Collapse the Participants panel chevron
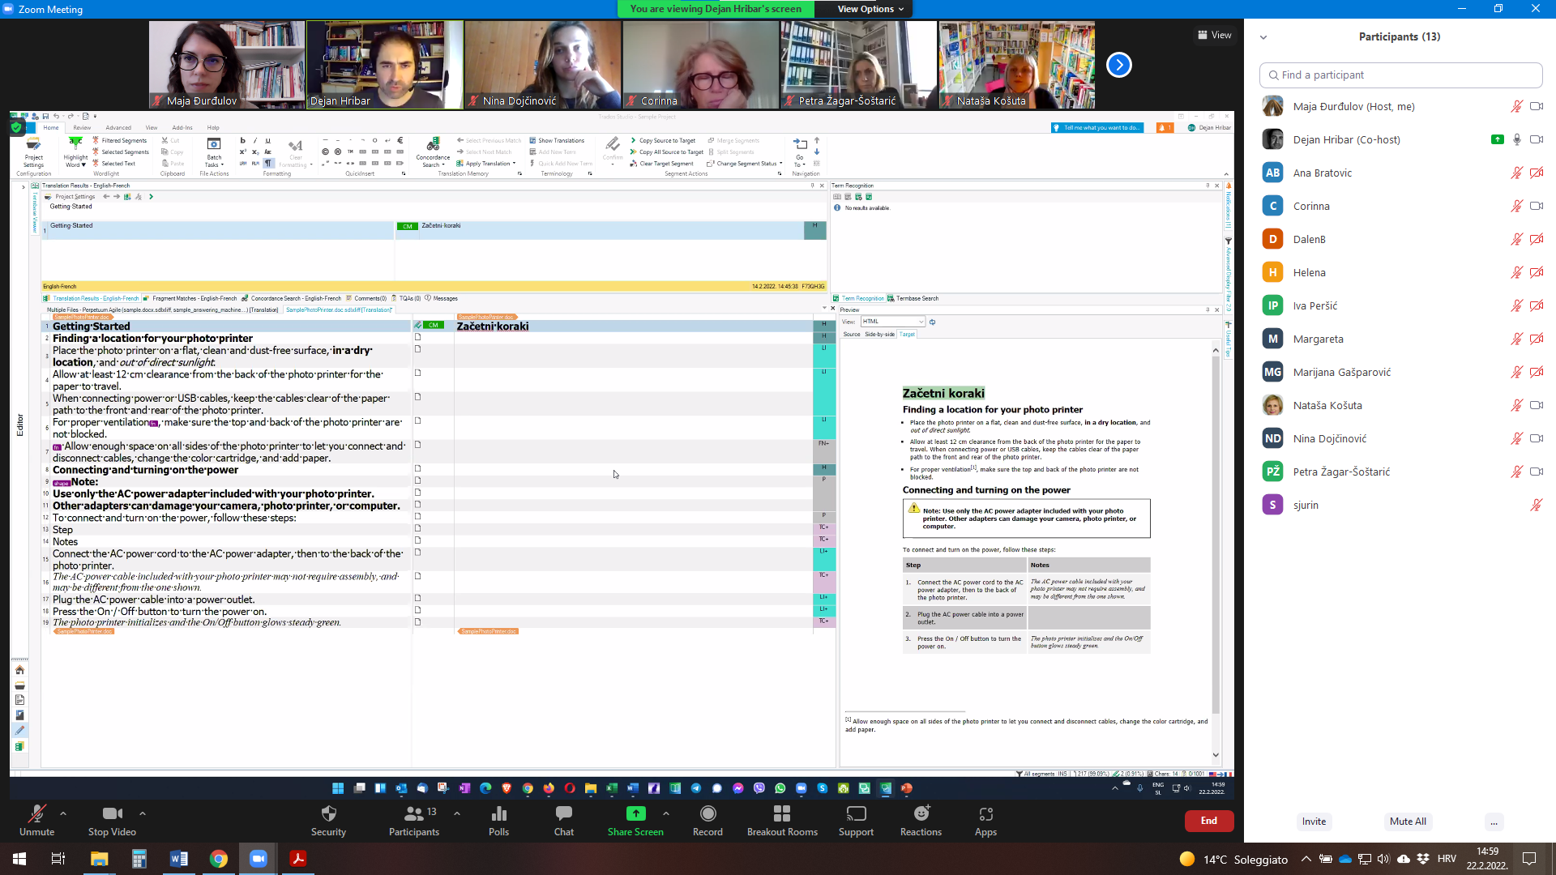This screenshot has height=875, width=1556. [1263, 37]
